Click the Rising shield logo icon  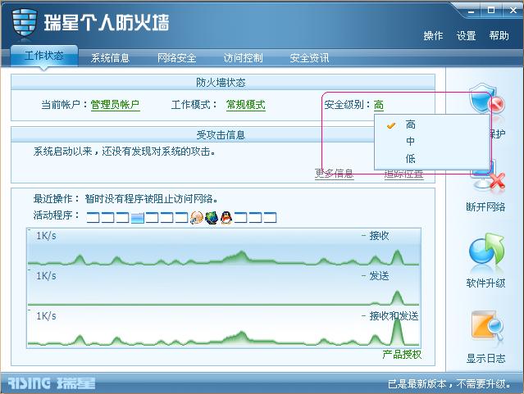click(24, 23)
